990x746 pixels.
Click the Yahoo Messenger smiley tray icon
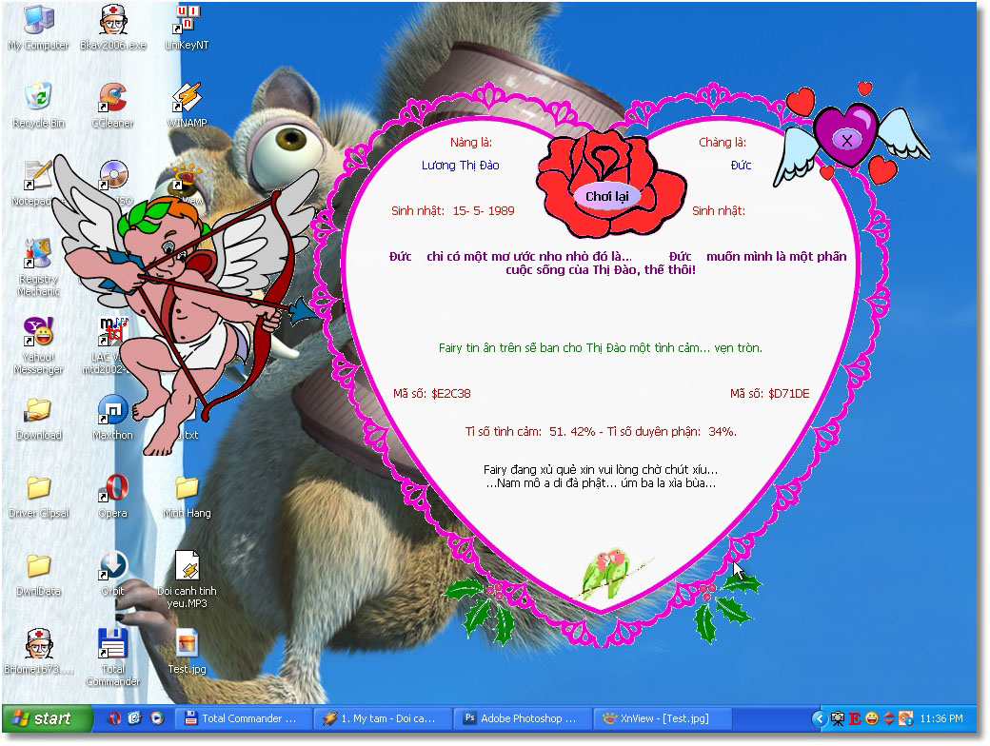click(x=872, y=718)
